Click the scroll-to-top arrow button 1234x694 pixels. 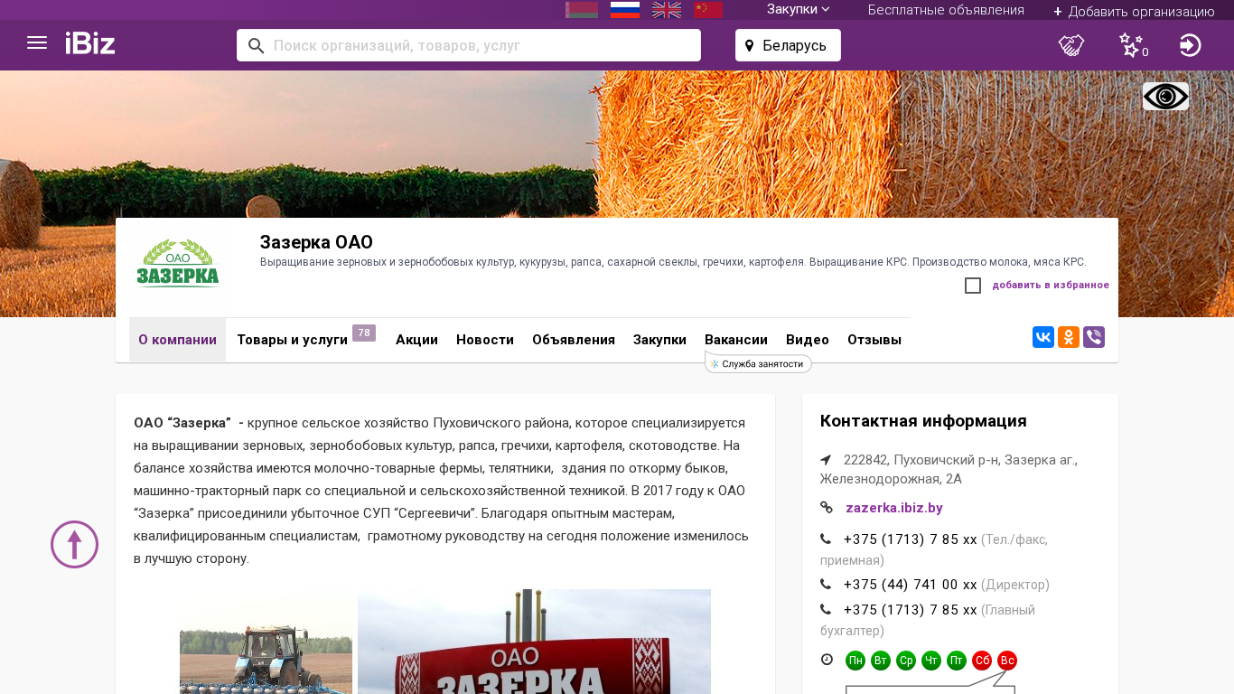[74, 544]
